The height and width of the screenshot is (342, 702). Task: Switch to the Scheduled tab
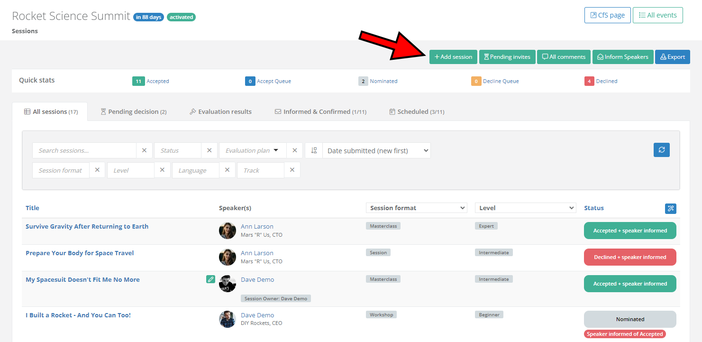point(416,112)
